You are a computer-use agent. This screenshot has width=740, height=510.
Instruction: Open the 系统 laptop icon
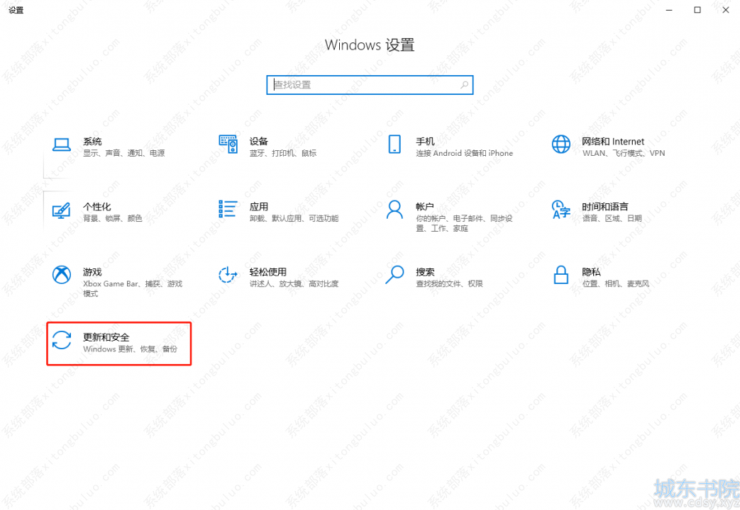61,144
